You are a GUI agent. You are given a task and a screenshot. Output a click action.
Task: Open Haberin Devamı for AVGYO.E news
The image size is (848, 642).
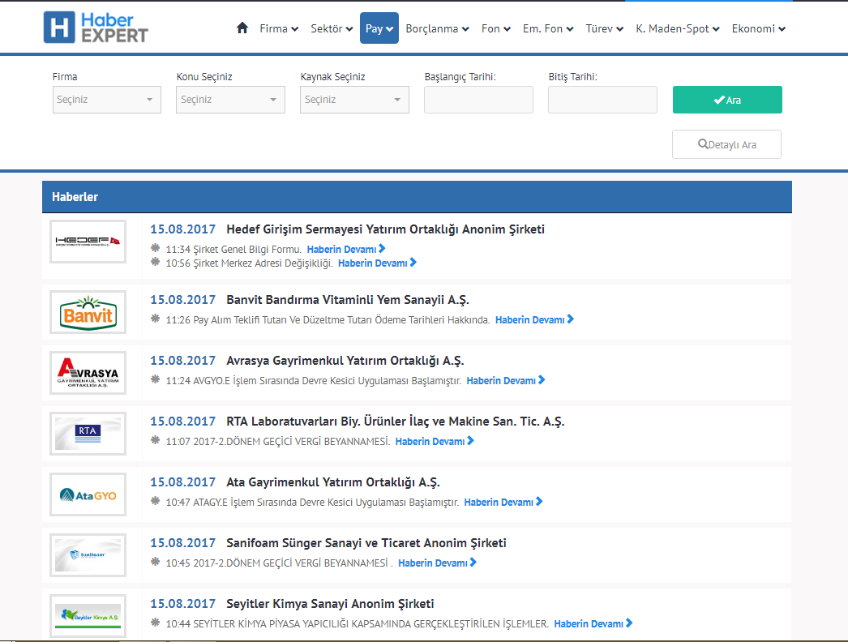(x=506, y=381)
